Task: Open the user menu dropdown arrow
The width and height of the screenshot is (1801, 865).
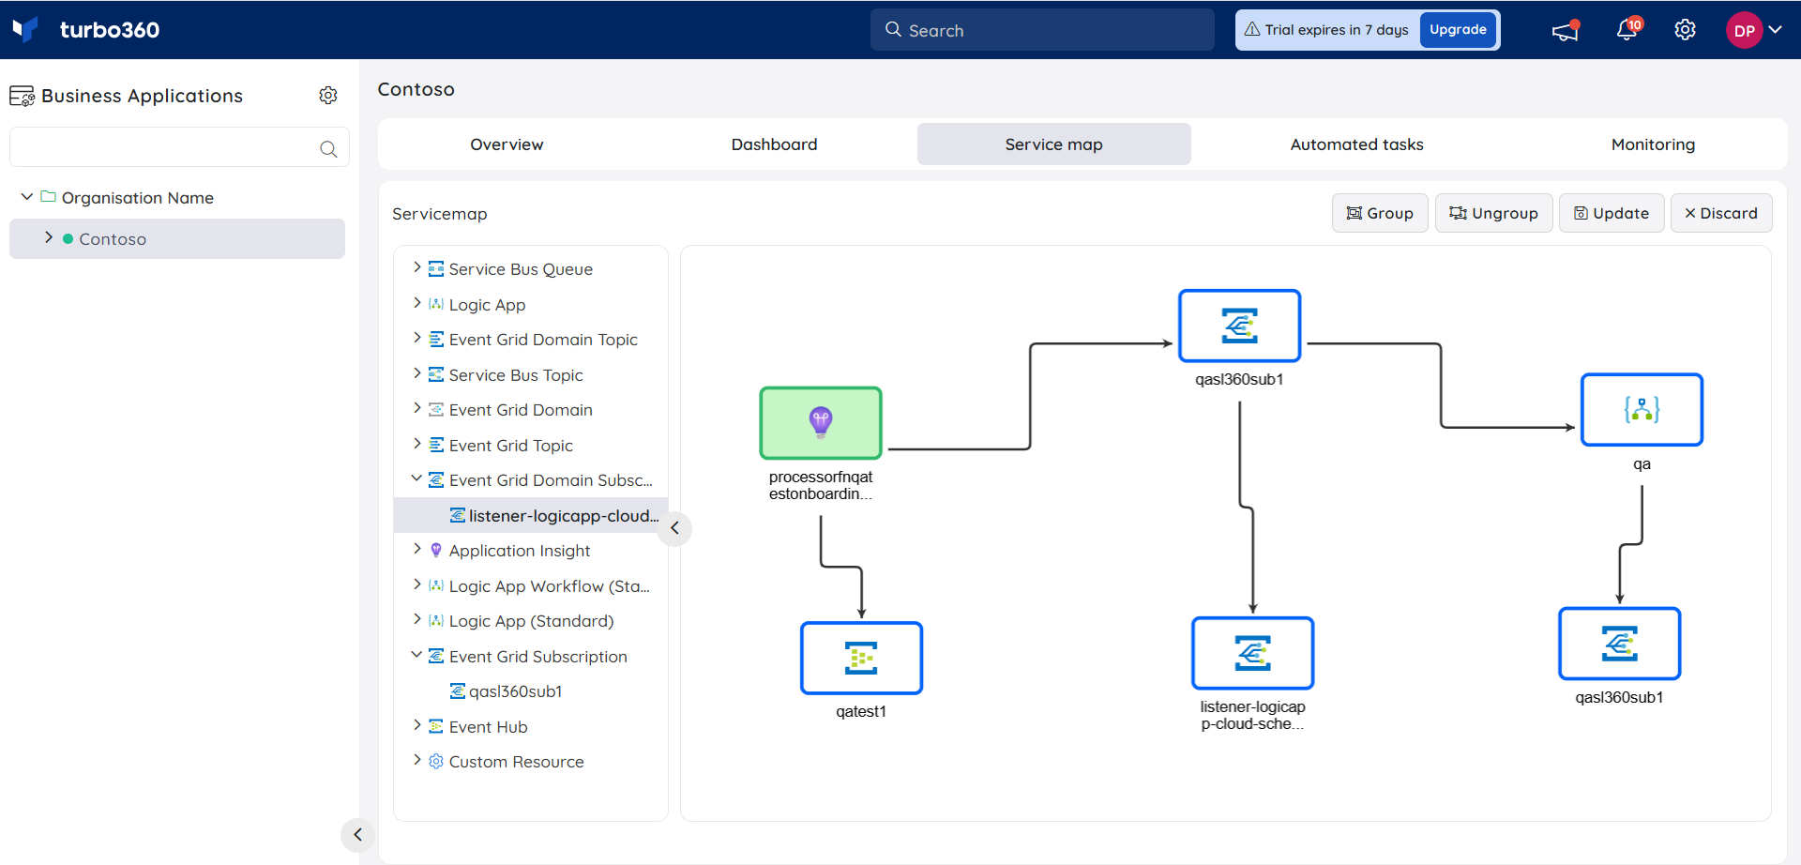Action: pos(1775,30)
